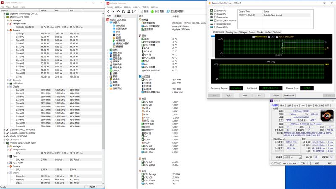
Task: Click Stress GPU monitor icon
Action: [x=212, y=27]
